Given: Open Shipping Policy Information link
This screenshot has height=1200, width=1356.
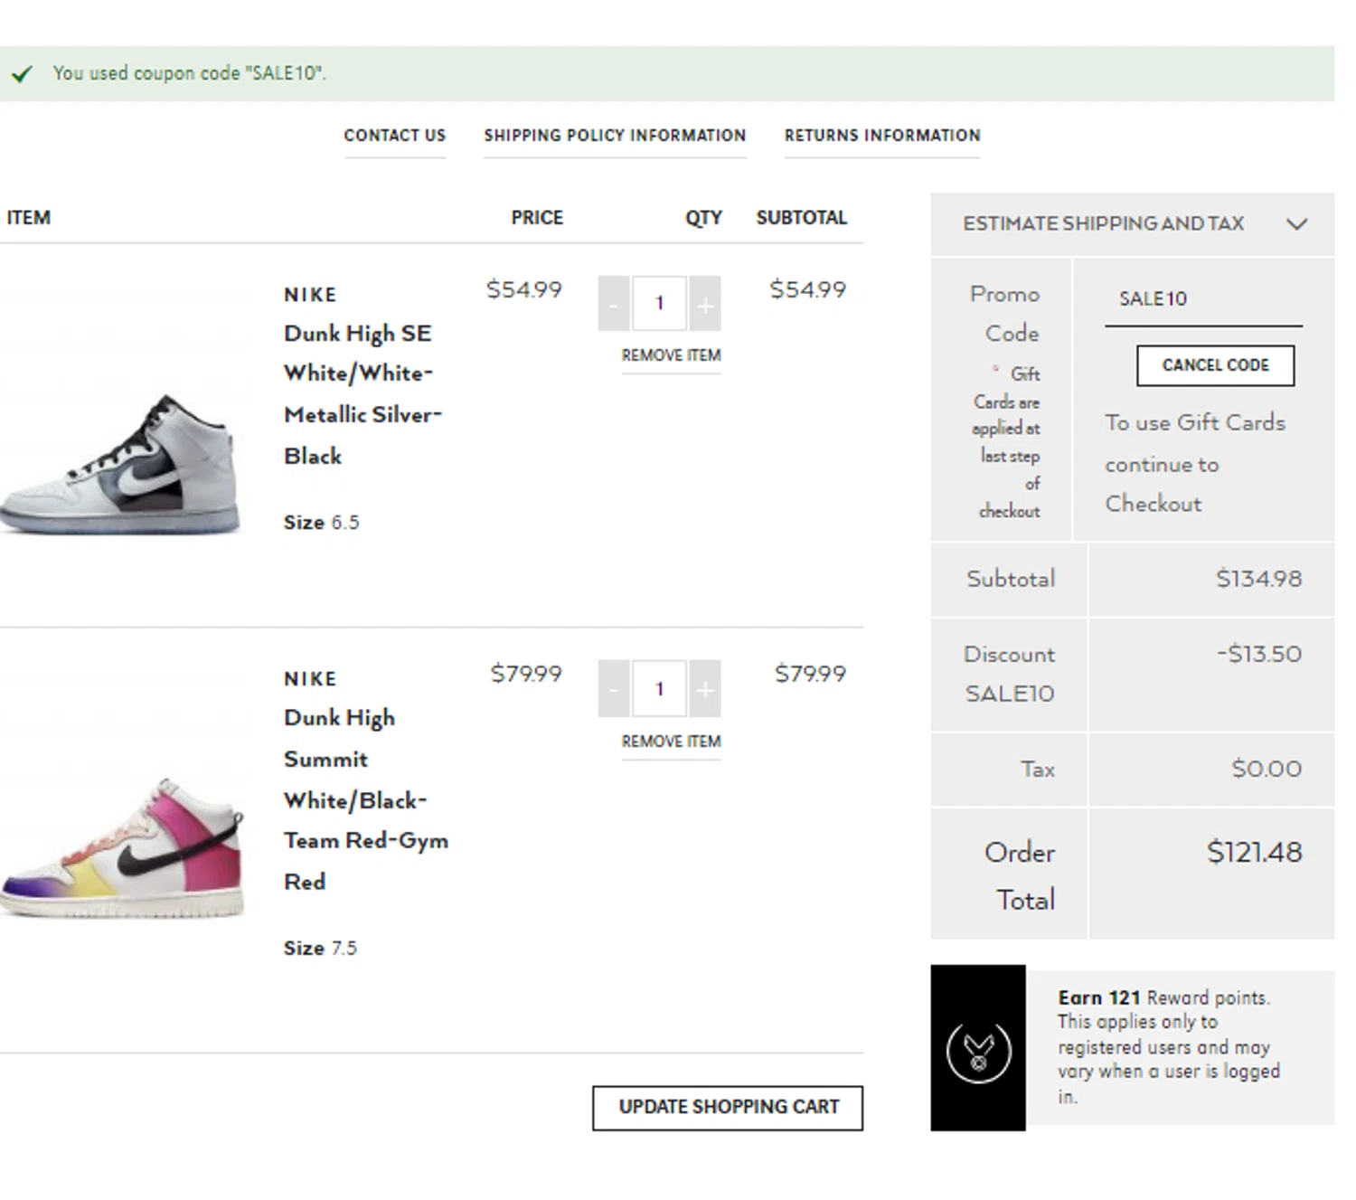Looking at the screenshot, I should [615, 136].
